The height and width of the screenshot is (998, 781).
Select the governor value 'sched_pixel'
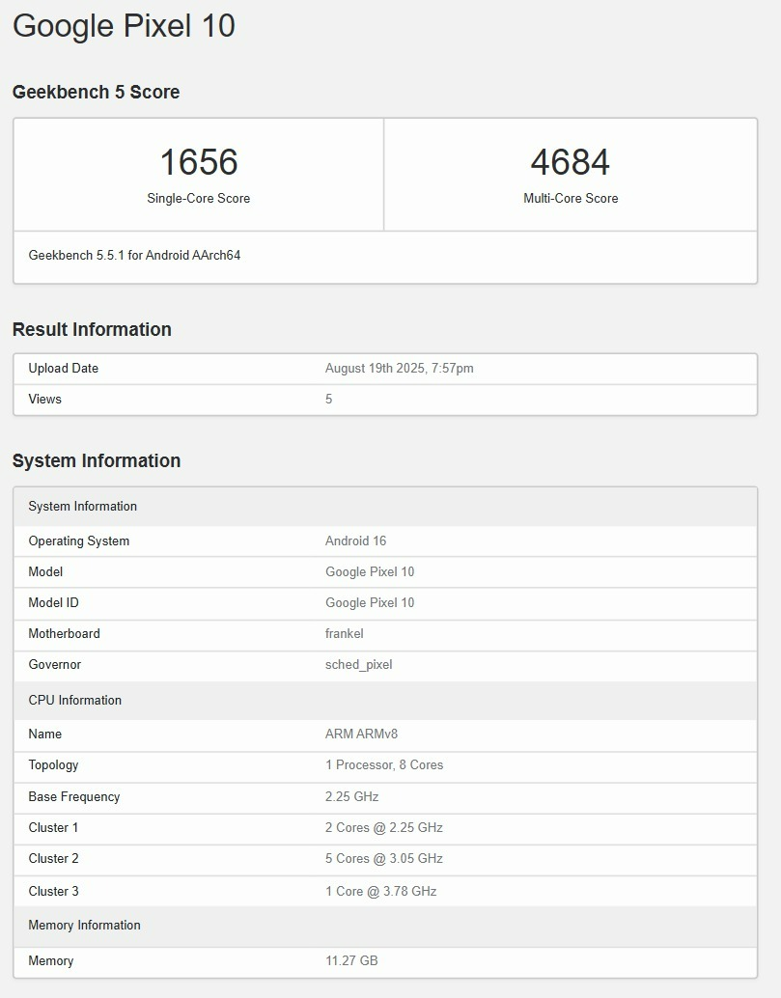[x=359, y=664]
